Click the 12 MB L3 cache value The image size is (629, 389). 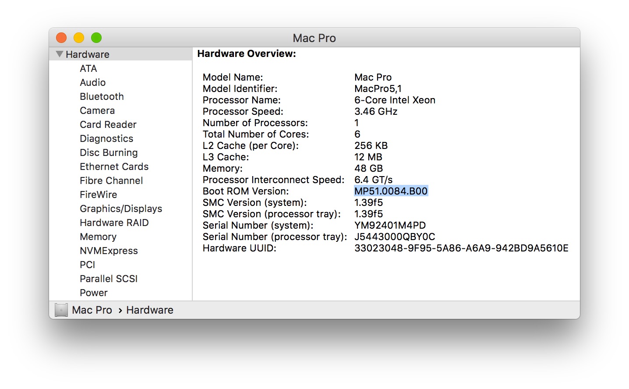368,157
